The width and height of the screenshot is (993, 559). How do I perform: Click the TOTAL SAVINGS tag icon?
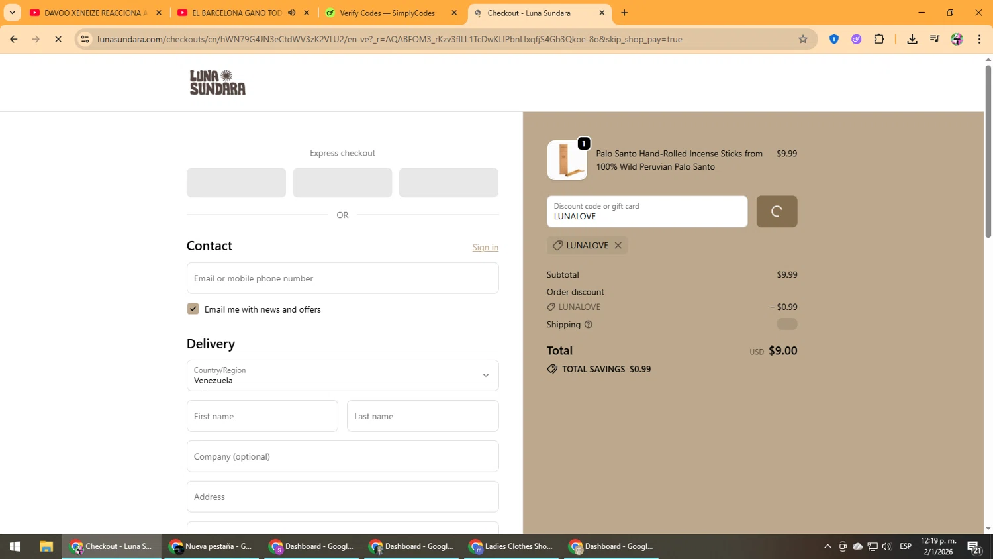(552, 369)
